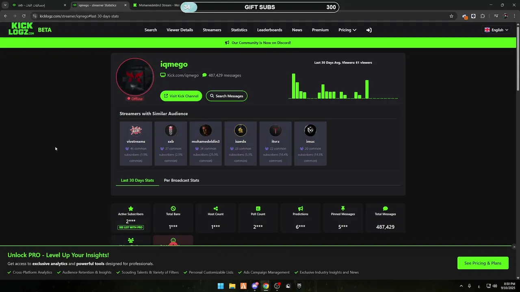This screenshot has height=292, width=520.
Task: Click the address bar URL
Action: click(x=79, y=16)
